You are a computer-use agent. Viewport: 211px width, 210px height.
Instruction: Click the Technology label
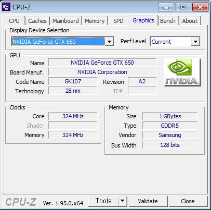30,91
